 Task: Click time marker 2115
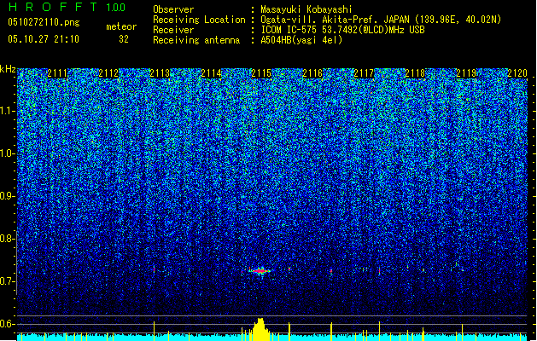click(x=261, y=73)
